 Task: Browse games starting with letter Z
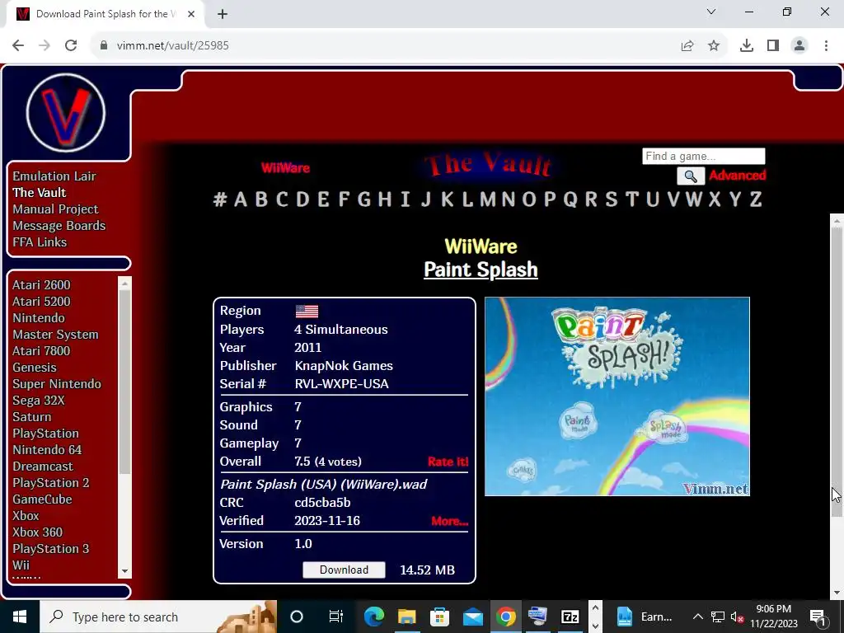click(756, 199)
